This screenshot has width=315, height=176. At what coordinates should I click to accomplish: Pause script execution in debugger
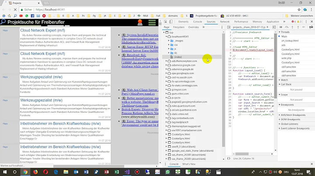pos(281,27)
